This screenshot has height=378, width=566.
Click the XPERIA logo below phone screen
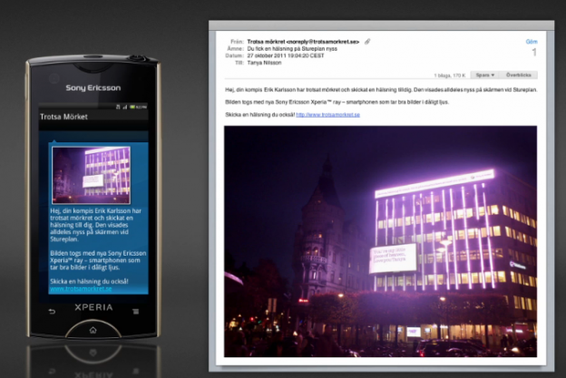[93, 308]
